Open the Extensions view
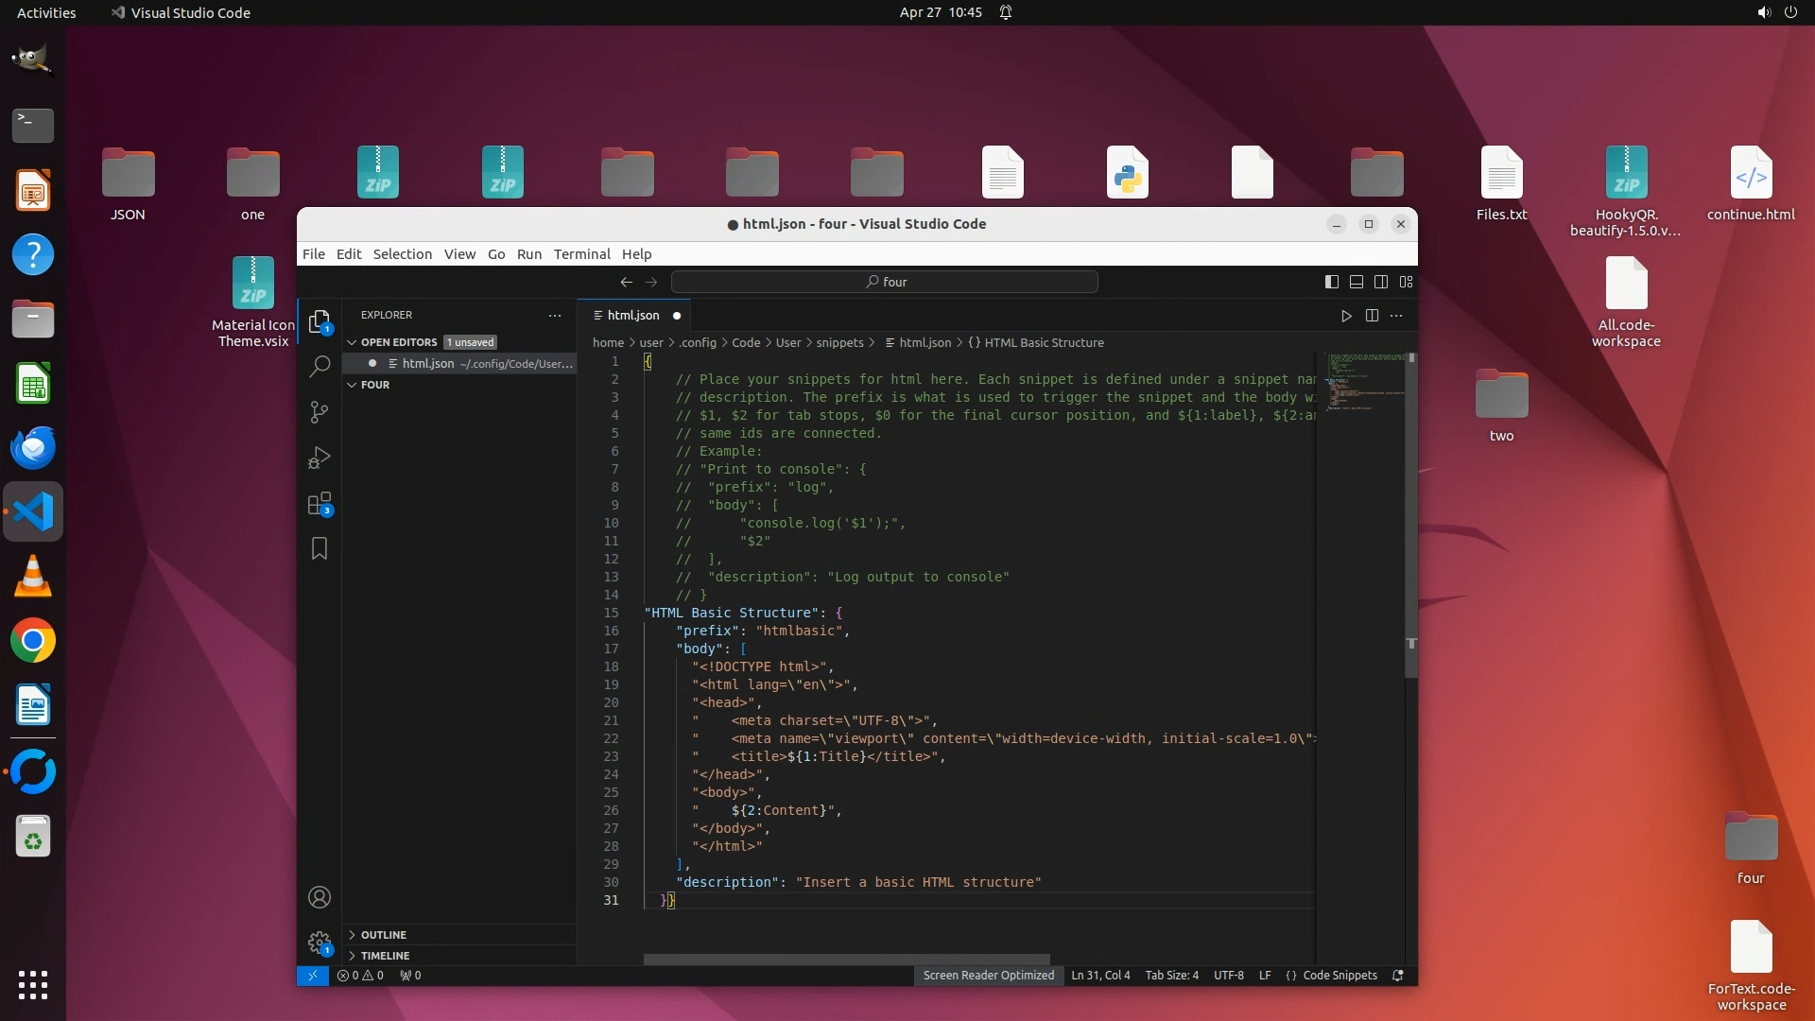Image resolution: width=1815 pixels, height=1021 pixels. pos(320,503)
